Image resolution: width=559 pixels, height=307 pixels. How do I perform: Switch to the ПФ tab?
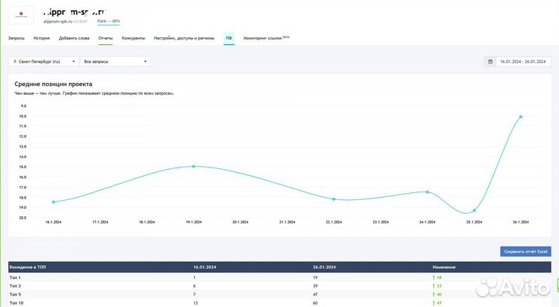click(x=229, y=38)
